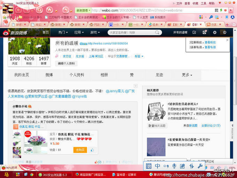Open the sky thumbnail for 在爱情里为自己保留一片天空
This screenshot has width=237, height=178.
[x=156, y=147]
